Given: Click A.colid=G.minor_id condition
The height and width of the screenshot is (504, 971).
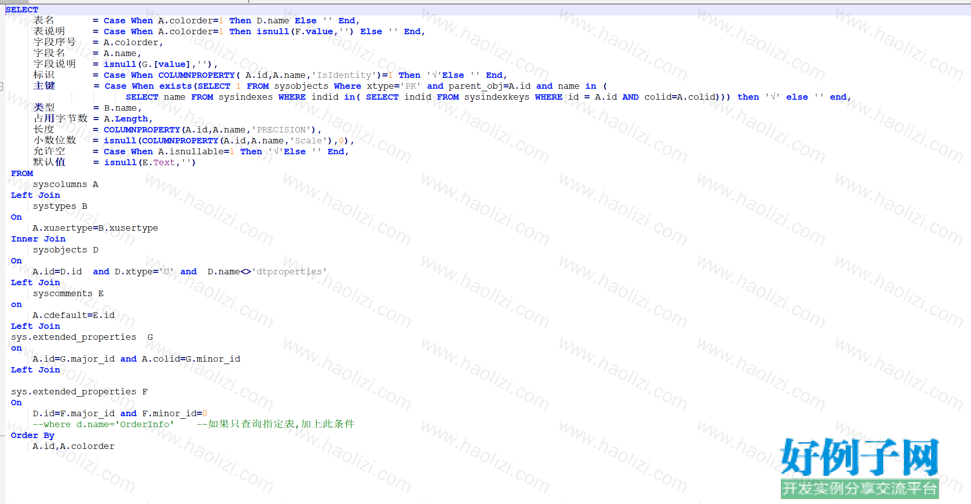Looking at the screenshot, I should coord(191,359).
